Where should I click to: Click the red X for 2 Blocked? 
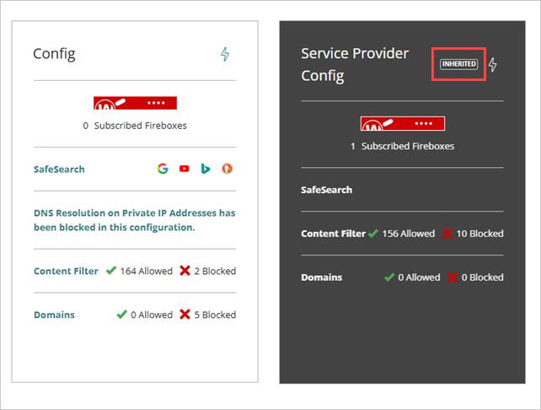tap(185, 271)
